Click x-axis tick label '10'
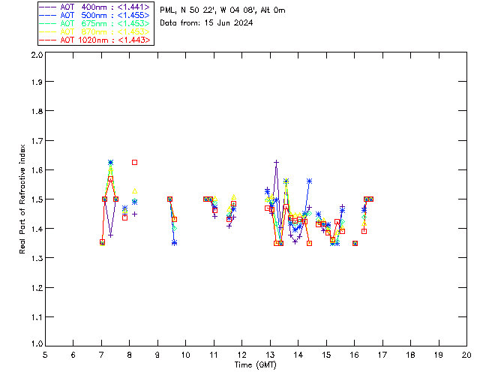This screenshot has height=384, width=480. tap(185, 355)
